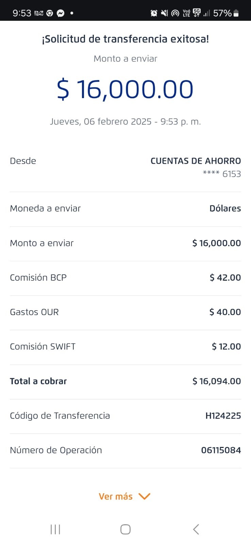Tap the Temu notification icon

tap(39, 13)
